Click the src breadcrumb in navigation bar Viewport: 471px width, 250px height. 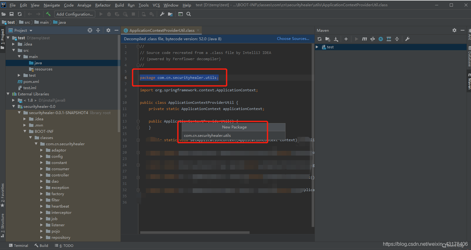click(x=25, y=22)
